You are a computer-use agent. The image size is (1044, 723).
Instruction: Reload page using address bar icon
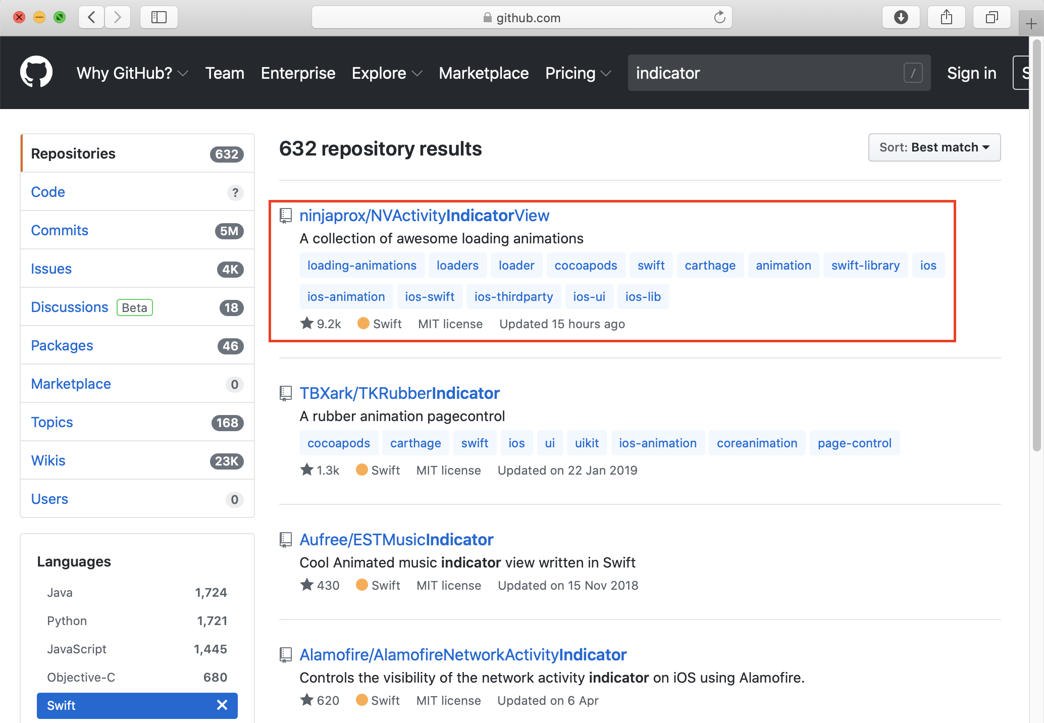coord(719,18)
